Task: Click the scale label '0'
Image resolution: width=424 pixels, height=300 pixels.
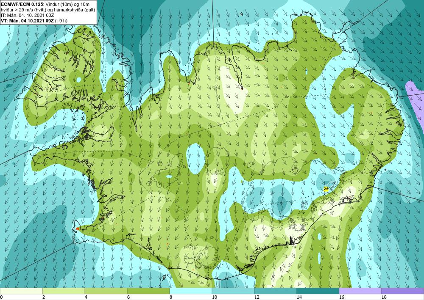Action: [x=1, y=297]
